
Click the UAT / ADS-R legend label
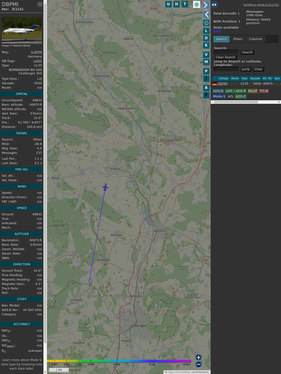pyautogui.click(x=236, y=91)
